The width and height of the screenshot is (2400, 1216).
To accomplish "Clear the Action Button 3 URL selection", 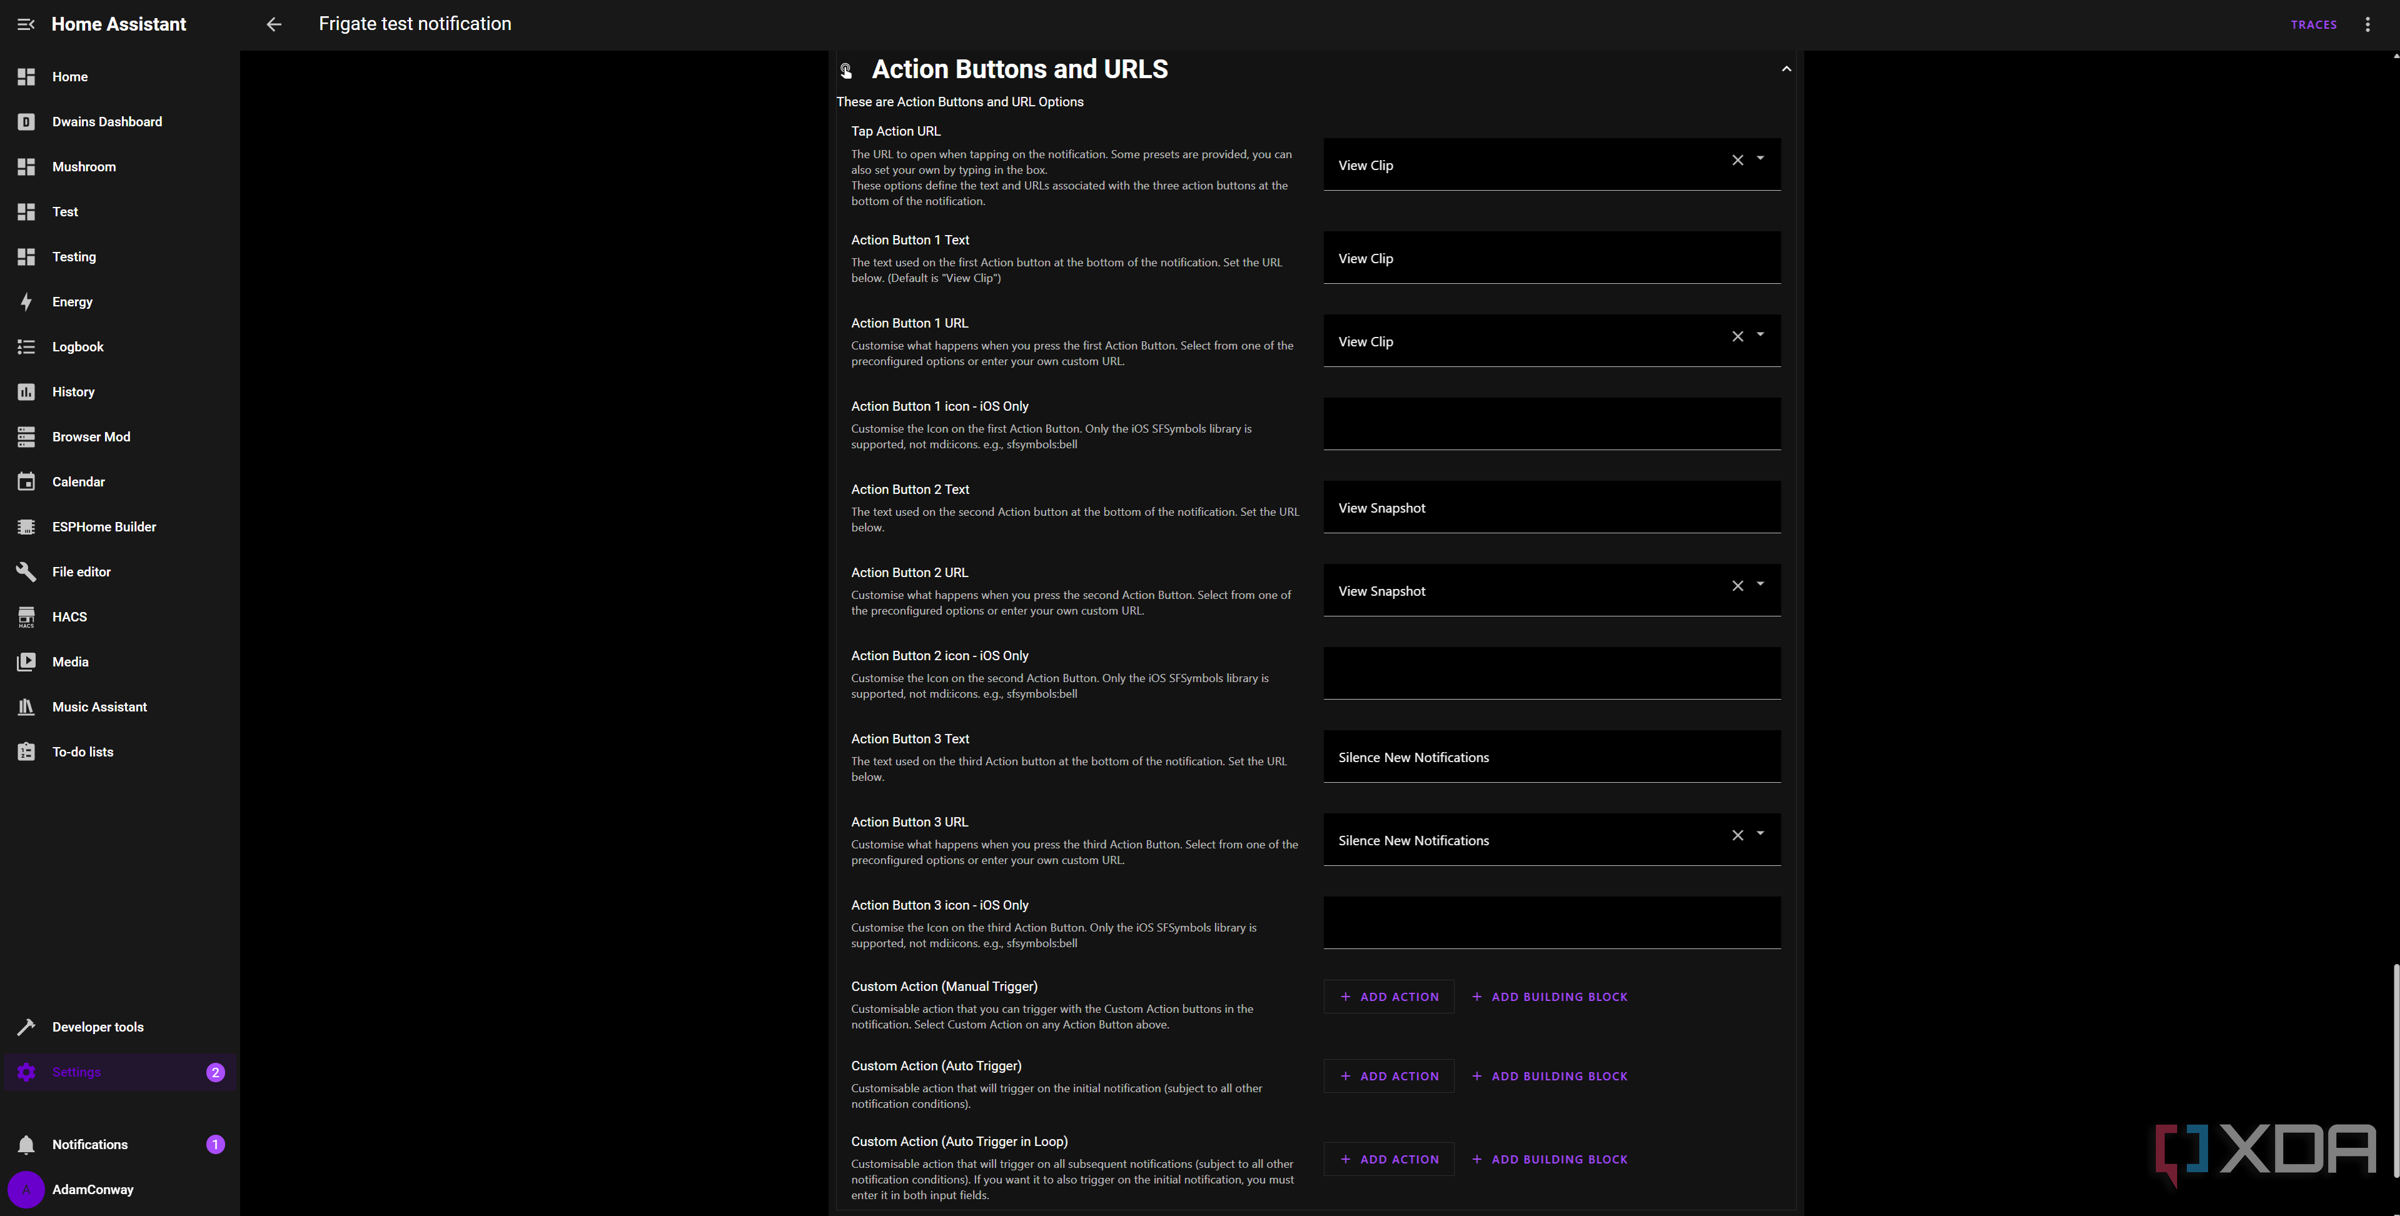I will [1738, 836].
